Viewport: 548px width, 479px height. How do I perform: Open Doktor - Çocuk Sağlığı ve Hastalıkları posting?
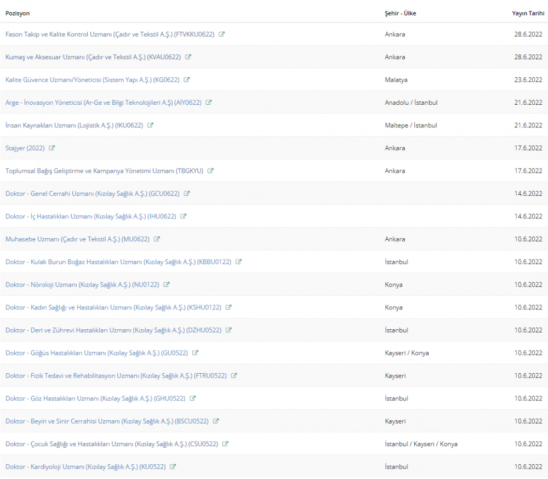[x=112, y=444]
